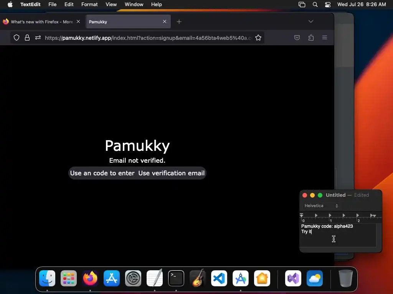Open site permissions icon in address bar
This screenshot has height=294, width=393.
pyautogui.click(x=38, y=38)
